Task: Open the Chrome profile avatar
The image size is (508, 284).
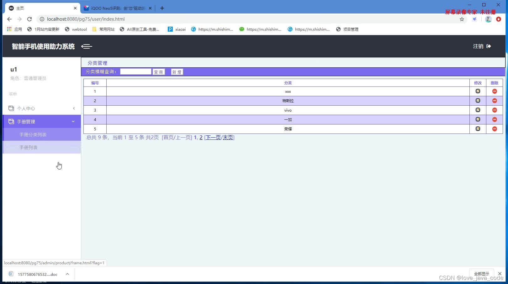Action: 488,19
